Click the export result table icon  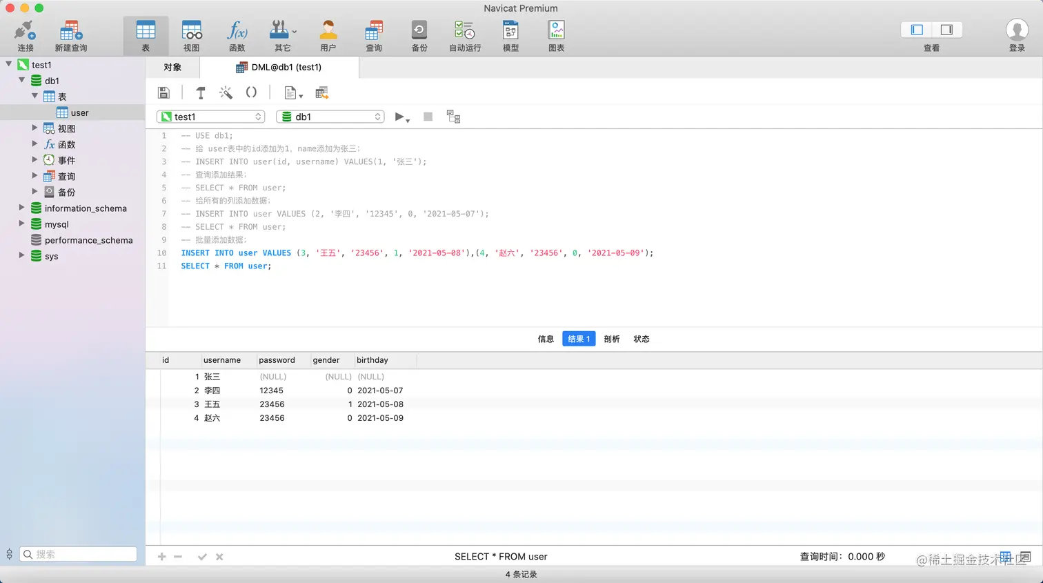click(x=321, y=92)
